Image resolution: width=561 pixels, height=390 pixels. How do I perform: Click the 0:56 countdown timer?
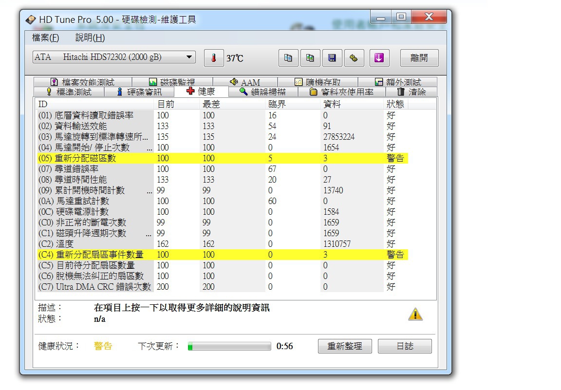click(x=285, y=346)
